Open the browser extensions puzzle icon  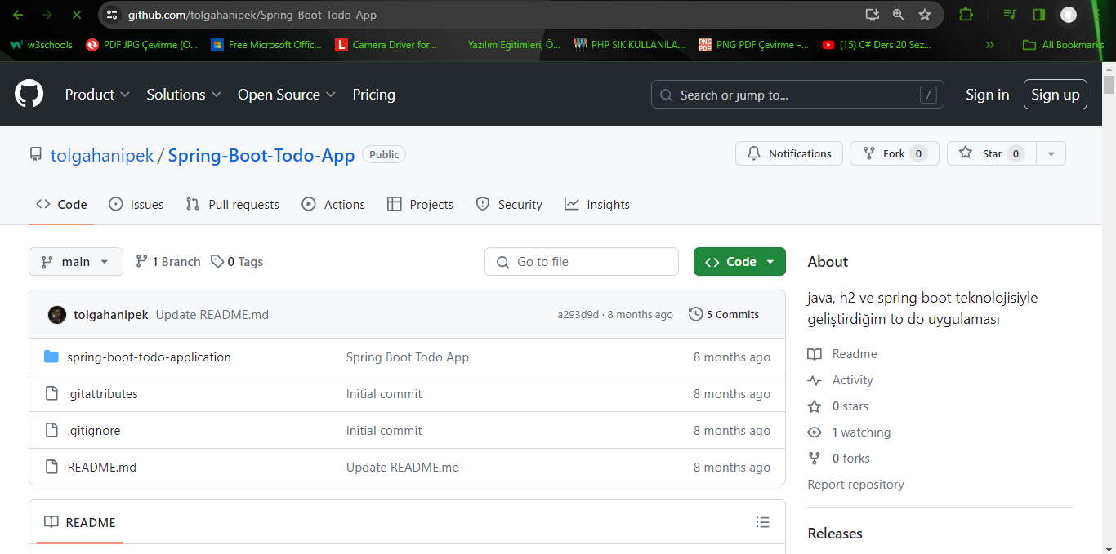966,15
